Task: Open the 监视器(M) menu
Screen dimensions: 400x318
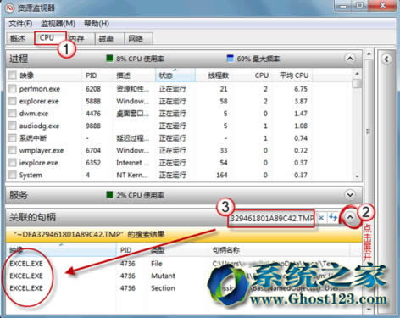Action: 58,24
